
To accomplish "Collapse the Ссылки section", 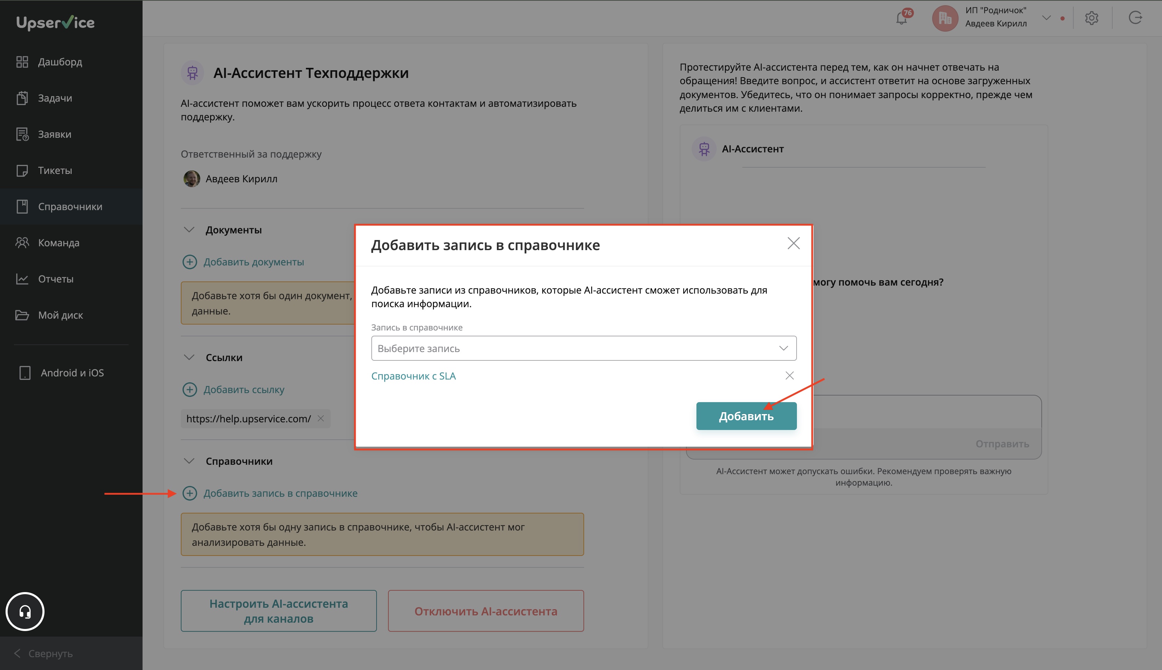I will (189, 357).
